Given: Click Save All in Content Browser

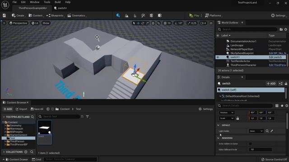Looking at the screenshot, I should [x=37, y=109].
